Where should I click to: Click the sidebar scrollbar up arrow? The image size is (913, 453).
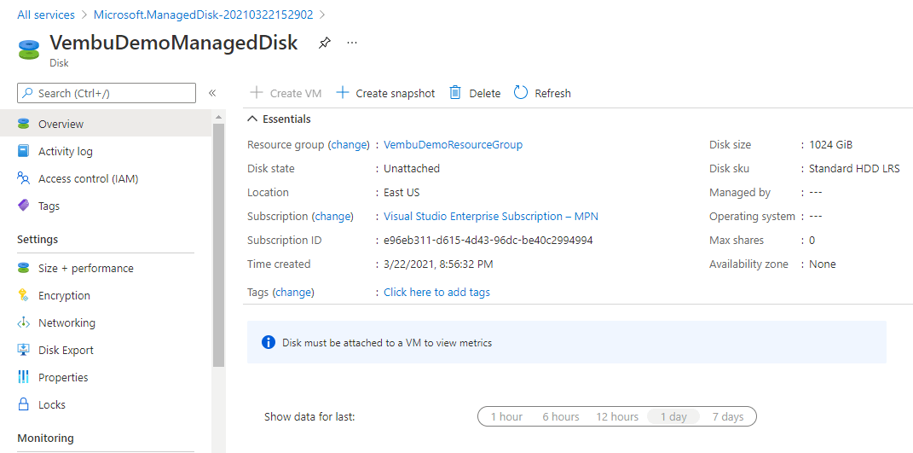tap(219, 117)
